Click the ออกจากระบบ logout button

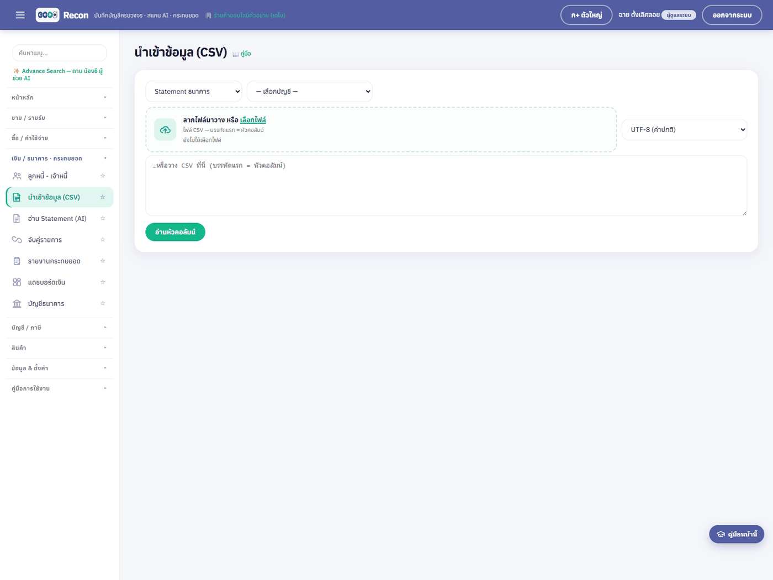(732, 15)
